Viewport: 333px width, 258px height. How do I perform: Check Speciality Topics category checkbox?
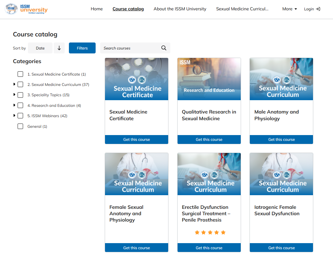coord(20,95)
